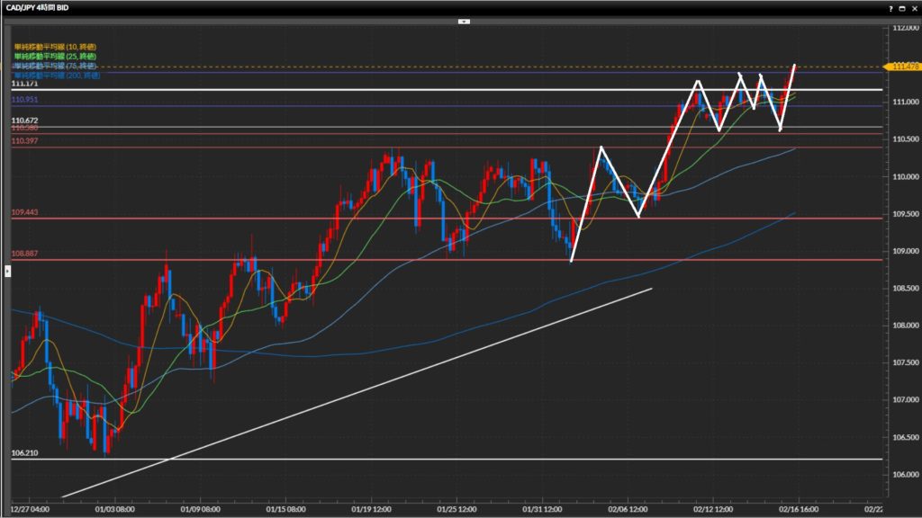The height and width of the screenshot is (518, 922).
Task: Select the SMA (200) indicator label
Action: coord(56,76)
